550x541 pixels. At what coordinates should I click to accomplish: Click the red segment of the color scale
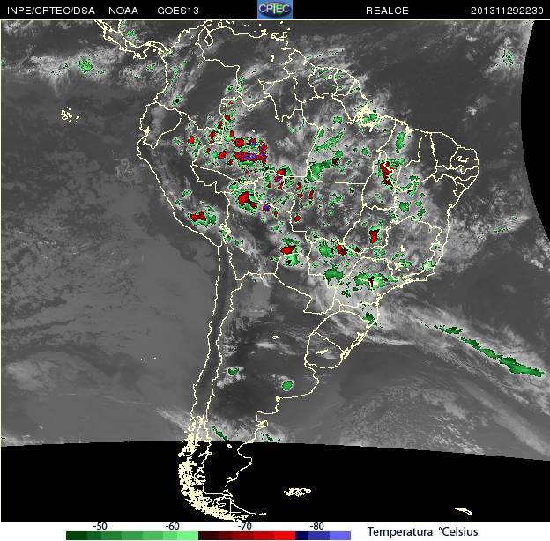pos(247,536)
